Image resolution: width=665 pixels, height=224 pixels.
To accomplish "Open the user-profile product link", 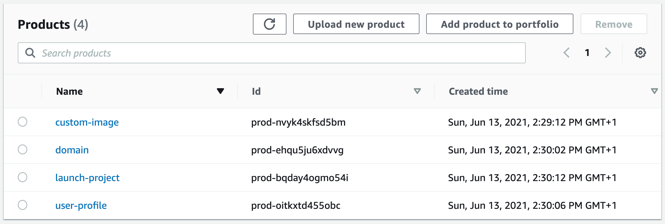I will (81, 205).
